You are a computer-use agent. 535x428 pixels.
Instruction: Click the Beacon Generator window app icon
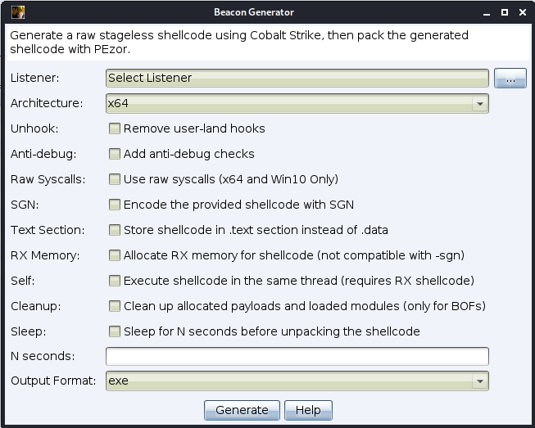[x=18, y=12]
